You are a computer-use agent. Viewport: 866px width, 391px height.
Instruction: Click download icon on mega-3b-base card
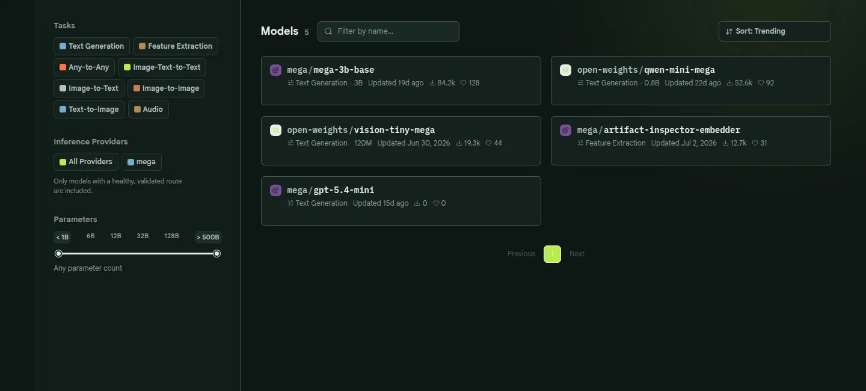tap(432, 83)
